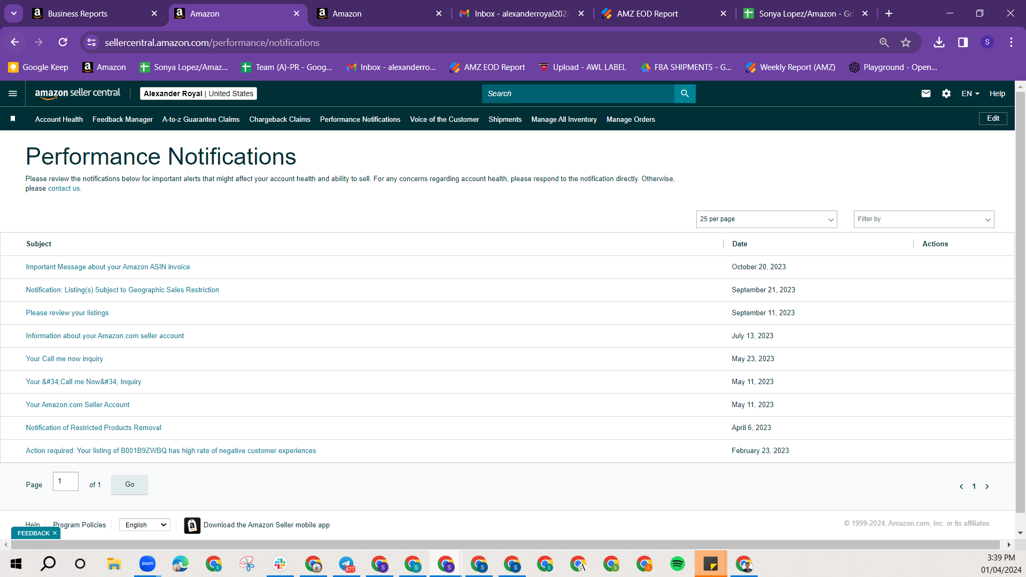
Task: Open File Explorer from the taskbar
Action: pyautogui.click(x=114, y=564)
